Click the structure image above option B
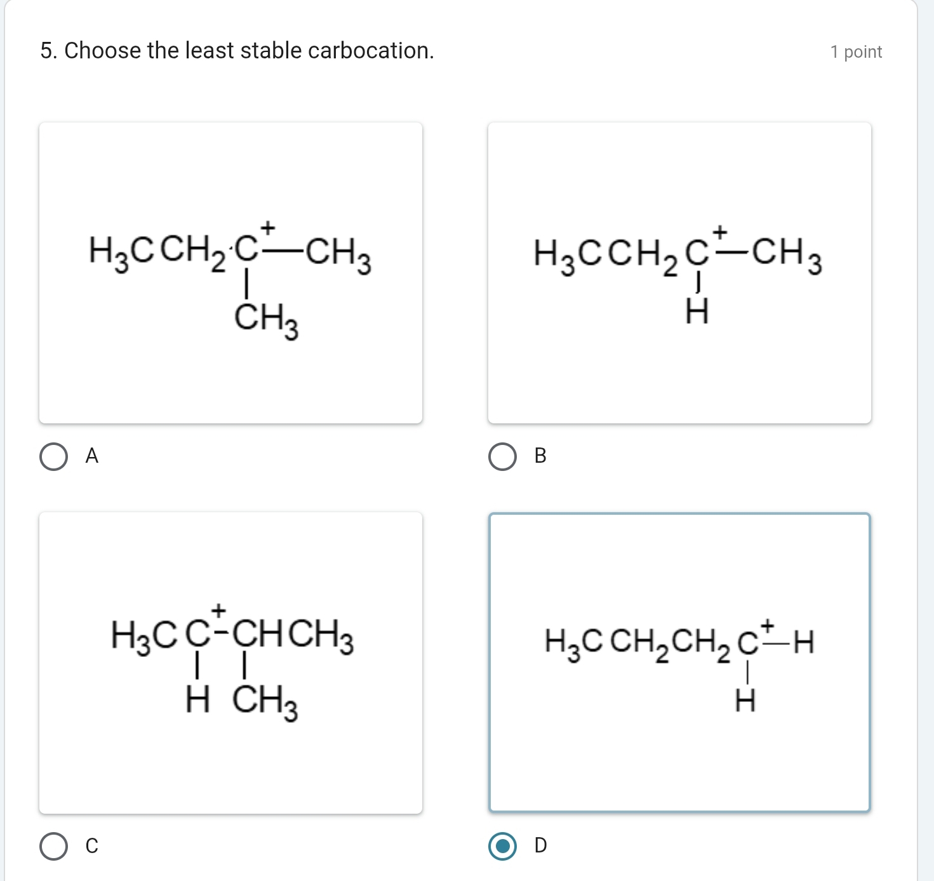The width and height of the screenshot is (934, 881). [x=679, y=273]
